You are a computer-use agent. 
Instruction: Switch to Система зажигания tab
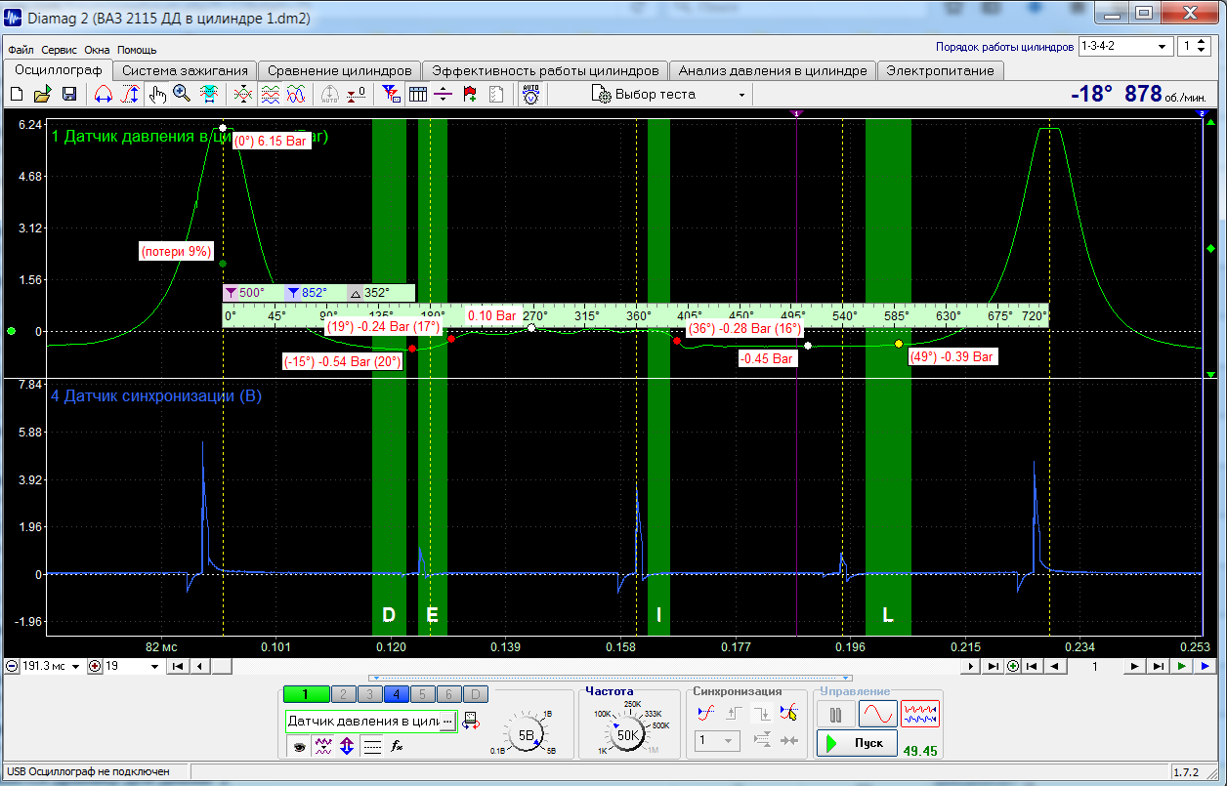click(x=186, y=70)
